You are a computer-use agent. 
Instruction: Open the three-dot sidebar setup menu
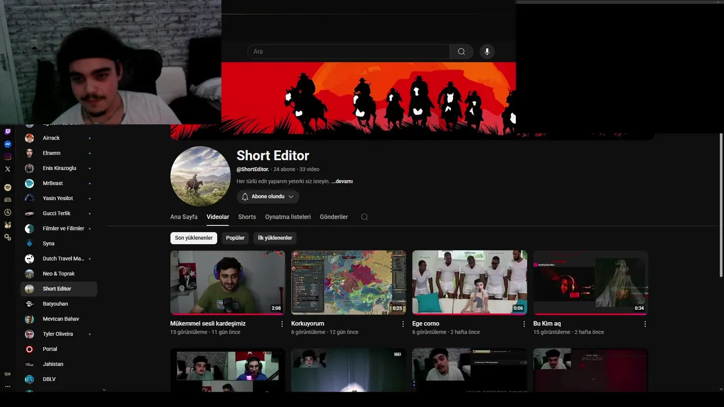[x=7, y=387]
